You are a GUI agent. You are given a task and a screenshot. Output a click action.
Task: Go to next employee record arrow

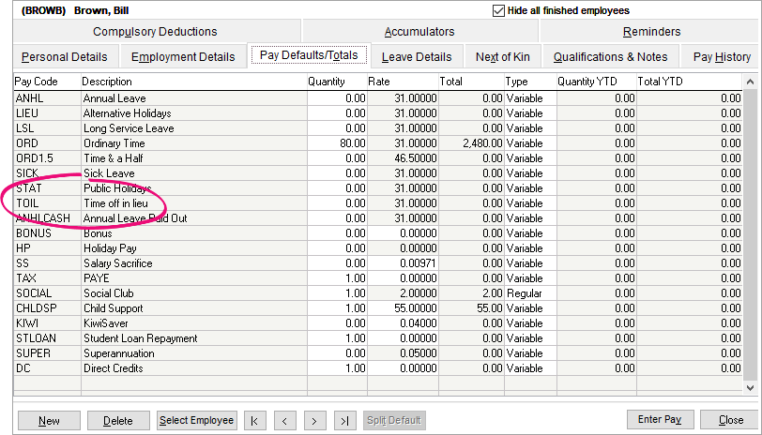point(315,420)
